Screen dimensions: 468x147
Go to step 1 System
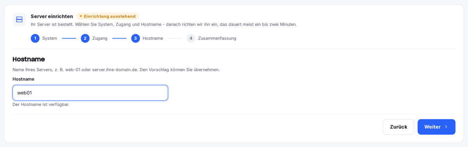[44, 38]
